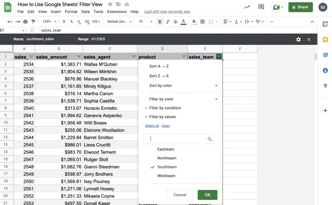
Task: Open Google Maps side panel
Action: pyautogui.click(x=325, y=86)
